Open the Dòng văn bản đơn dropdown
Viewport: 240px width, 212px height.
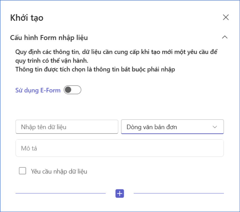pyautogui.click(x=172, y=127)
